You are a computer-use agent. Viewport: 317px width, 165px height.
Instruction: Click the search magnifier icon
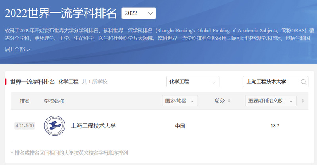304,82
